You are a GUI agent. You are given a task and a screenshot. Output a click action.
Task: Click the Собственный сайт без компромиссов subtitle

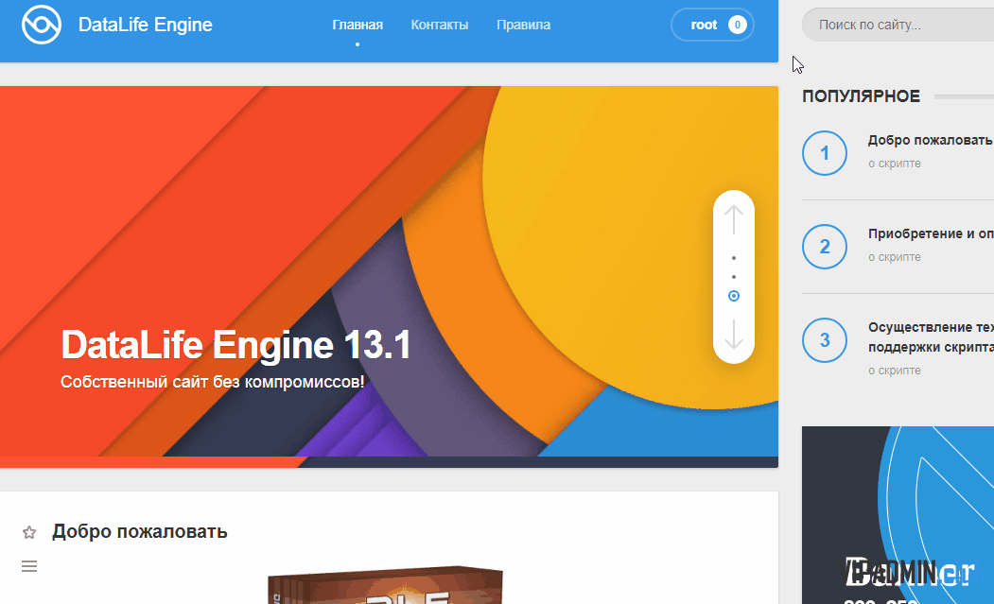(213, 382)
